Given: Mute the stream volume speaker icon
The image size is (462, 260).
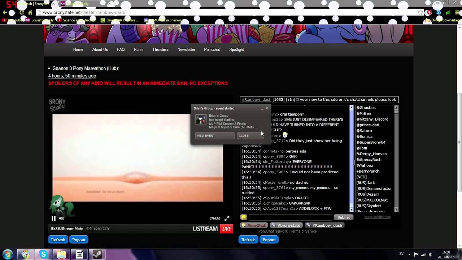Looking at the screenshot, I should pyautogui.click(x=61, y=218).
